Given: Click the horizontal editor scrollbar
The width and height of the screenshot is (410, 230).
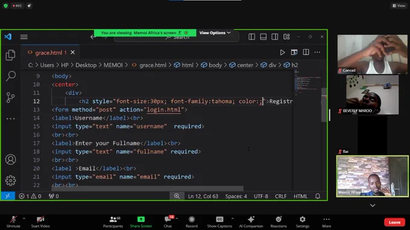Looking at the screenshot, I should (147, 188).
